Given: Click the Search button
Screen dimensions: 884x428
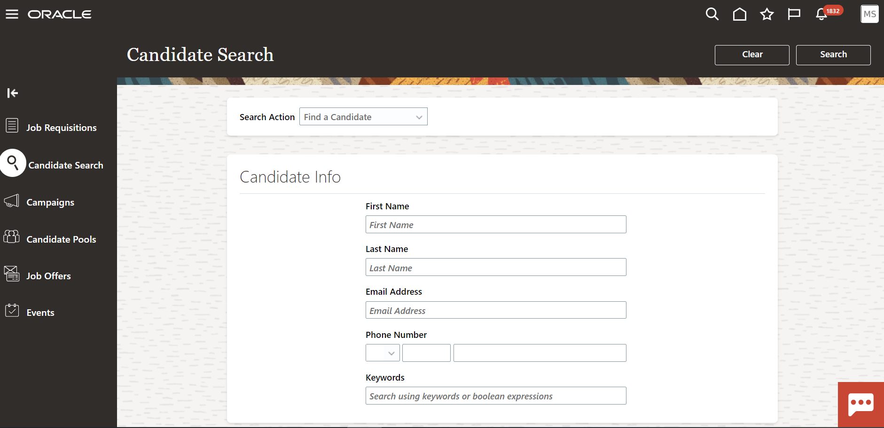Looking at the screenshot, I should 833,55.
